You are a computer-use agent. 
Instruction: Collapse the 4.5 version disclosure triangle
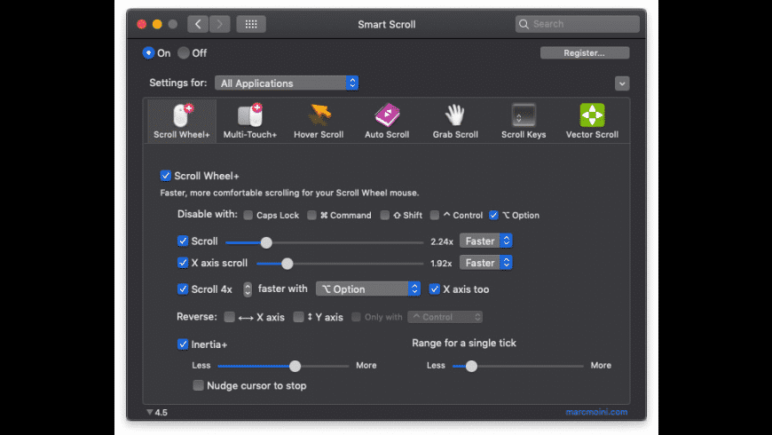(149, 412)
